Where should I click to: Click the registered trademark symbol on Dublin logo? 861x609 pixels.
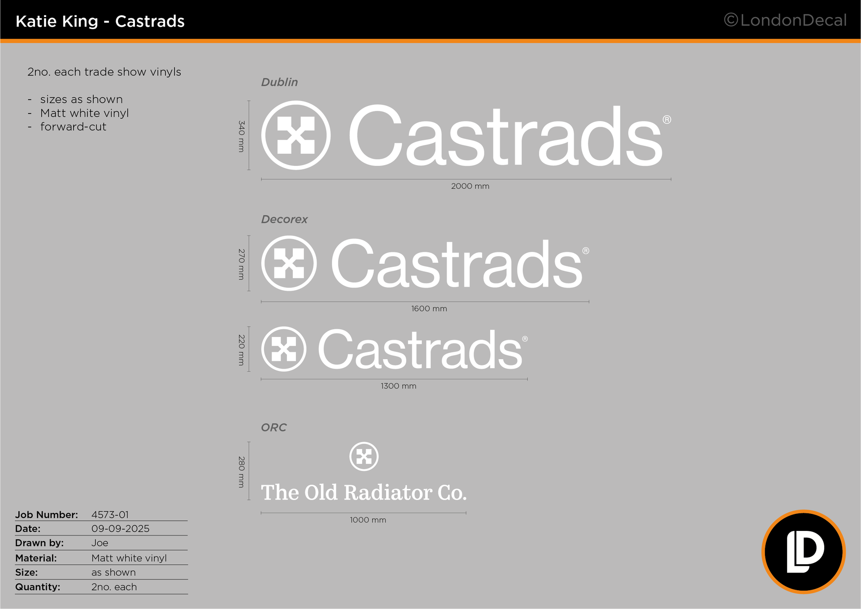pyautogui.click(x=667, y=119)
